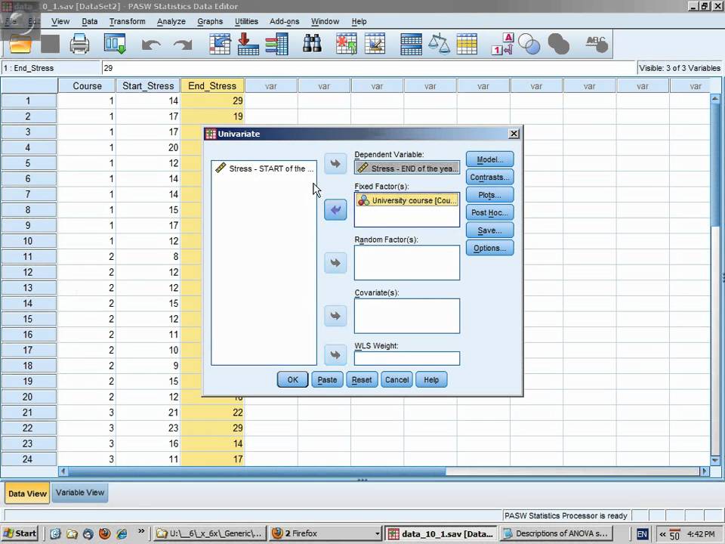Screen dimensions: 725x544
Task: Click inside the Random Factor(s) box
Action: 407,263
